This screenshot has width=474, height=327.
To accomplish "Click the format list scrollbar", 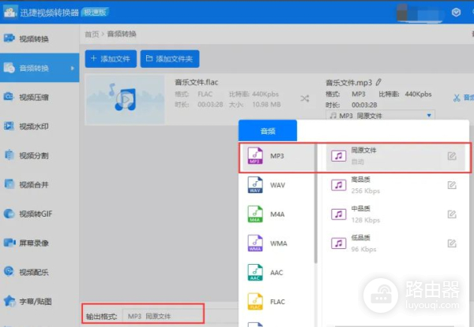I will point(315,203).
